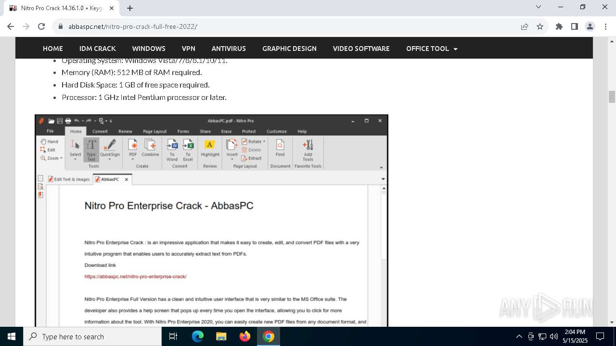The width and height of the screenshot is (616, 346).
Task: Click Protect ribbon tab in Nitro screenshot
Action: (x=249, y=131)
